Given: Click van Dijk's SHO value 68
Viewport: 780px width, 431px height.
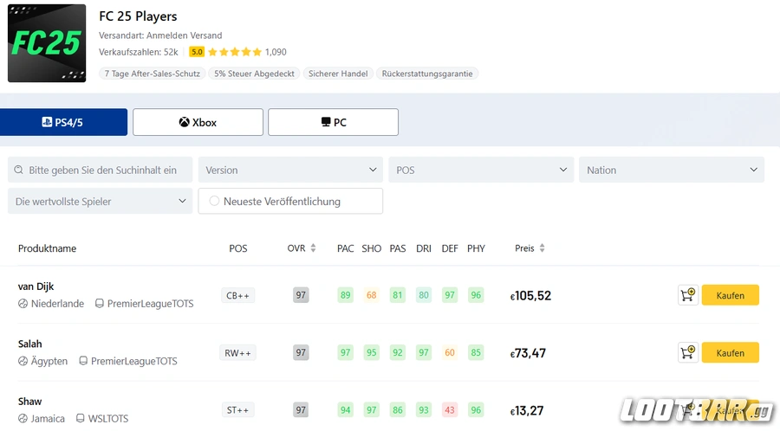Looking at the screenshot, I should click(x=372, y=295).
